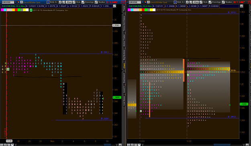The image size is (251, 146).
Task: Open think A.I. in the right chart toolbar
Action: coord(179,2)
